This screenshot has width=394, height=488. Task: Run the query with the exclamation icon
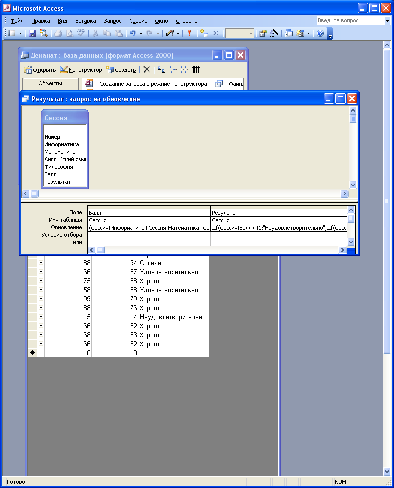point(189,33)
